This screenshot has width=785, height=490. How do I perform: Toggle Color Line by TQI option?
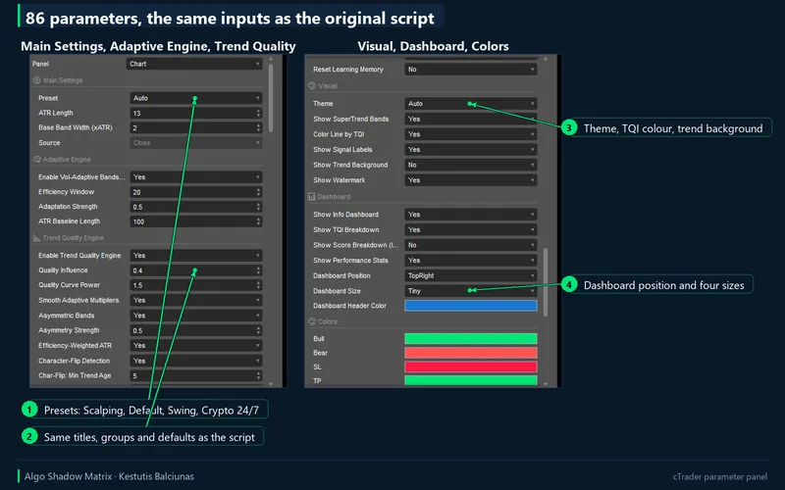coord(471,134)
